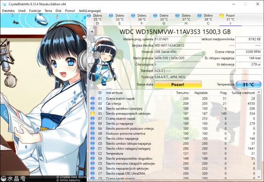Select the Število prerazporejenih sektorjev row
This screenshot has height=182, width=264.
pyautogui.click(x=173, y=113)
